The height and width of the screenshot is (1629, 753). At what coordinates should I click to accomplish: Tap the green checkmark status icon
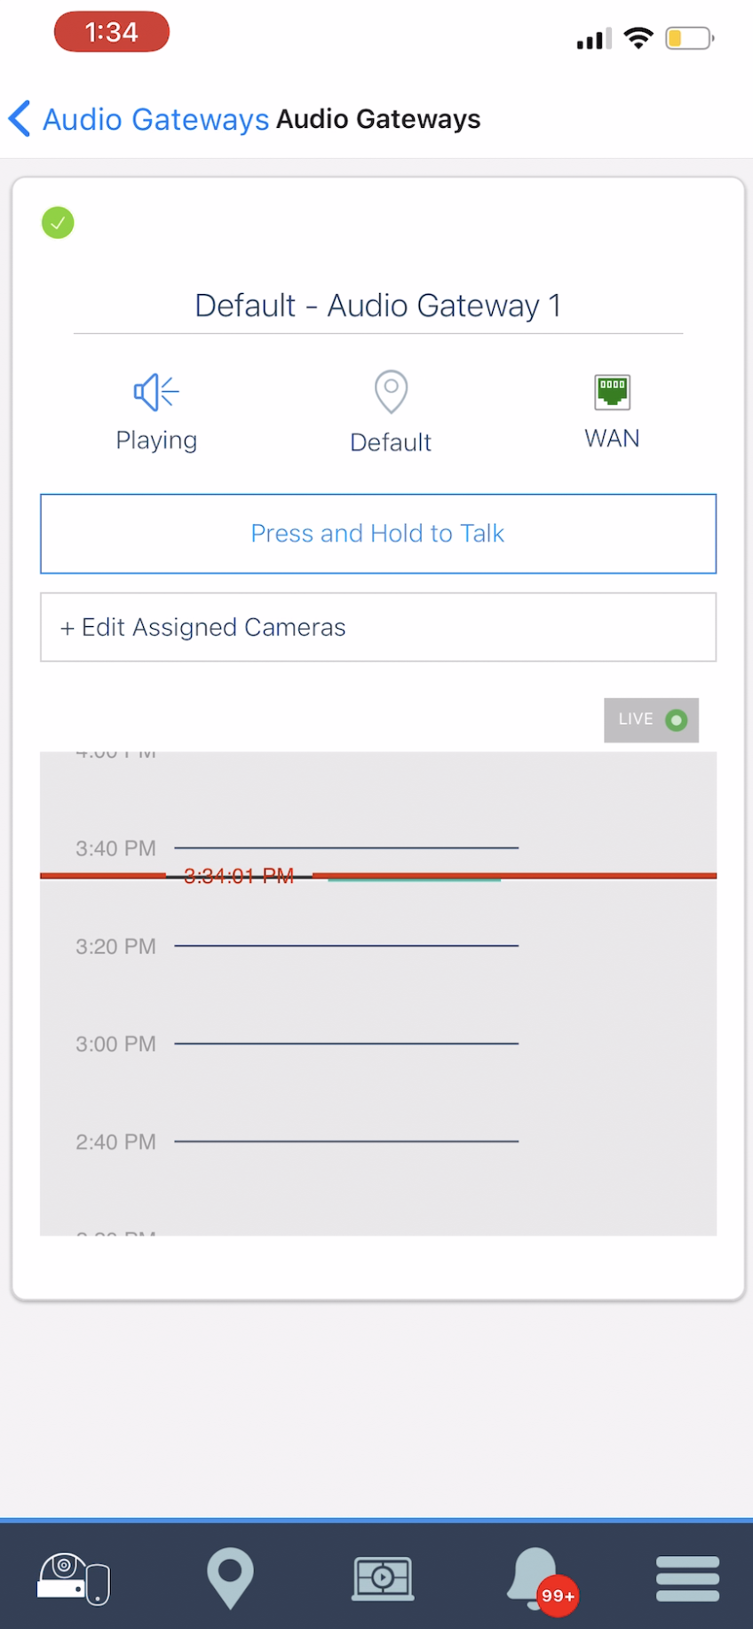tap(57, 222)
